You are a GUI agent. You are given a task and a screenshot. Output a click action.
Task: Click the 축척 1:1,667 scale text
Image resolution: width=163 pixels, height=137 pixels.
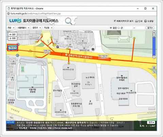point(148,126)
